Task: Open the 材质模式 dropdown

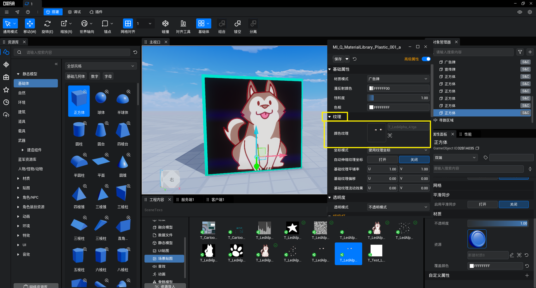Action: [x=398, y=79]
